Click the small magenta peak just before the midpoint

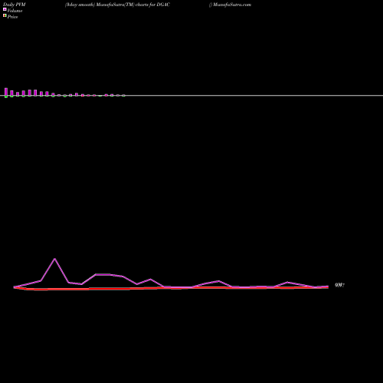150,279
